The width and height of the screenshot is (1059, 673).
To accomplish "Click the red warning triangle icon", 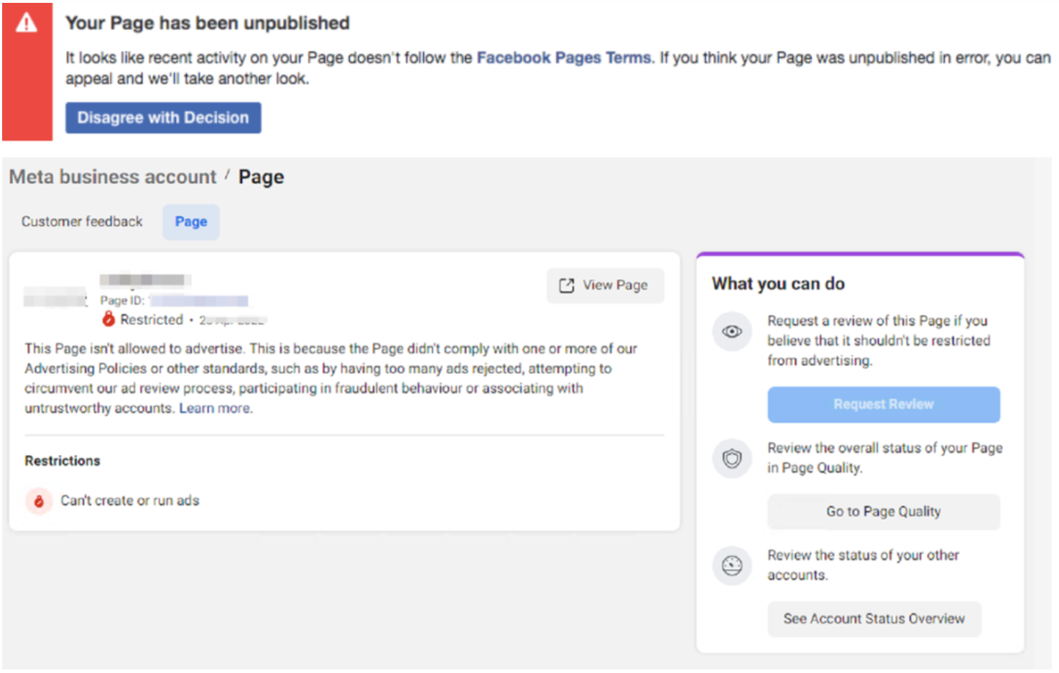I will click(x=27, y=23).
